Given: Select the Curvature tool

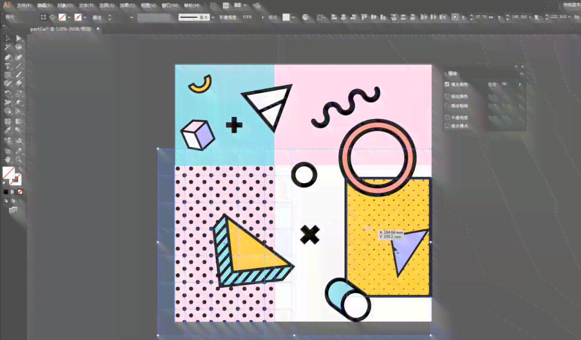Looking at the screenshot, I should point(19,57).
